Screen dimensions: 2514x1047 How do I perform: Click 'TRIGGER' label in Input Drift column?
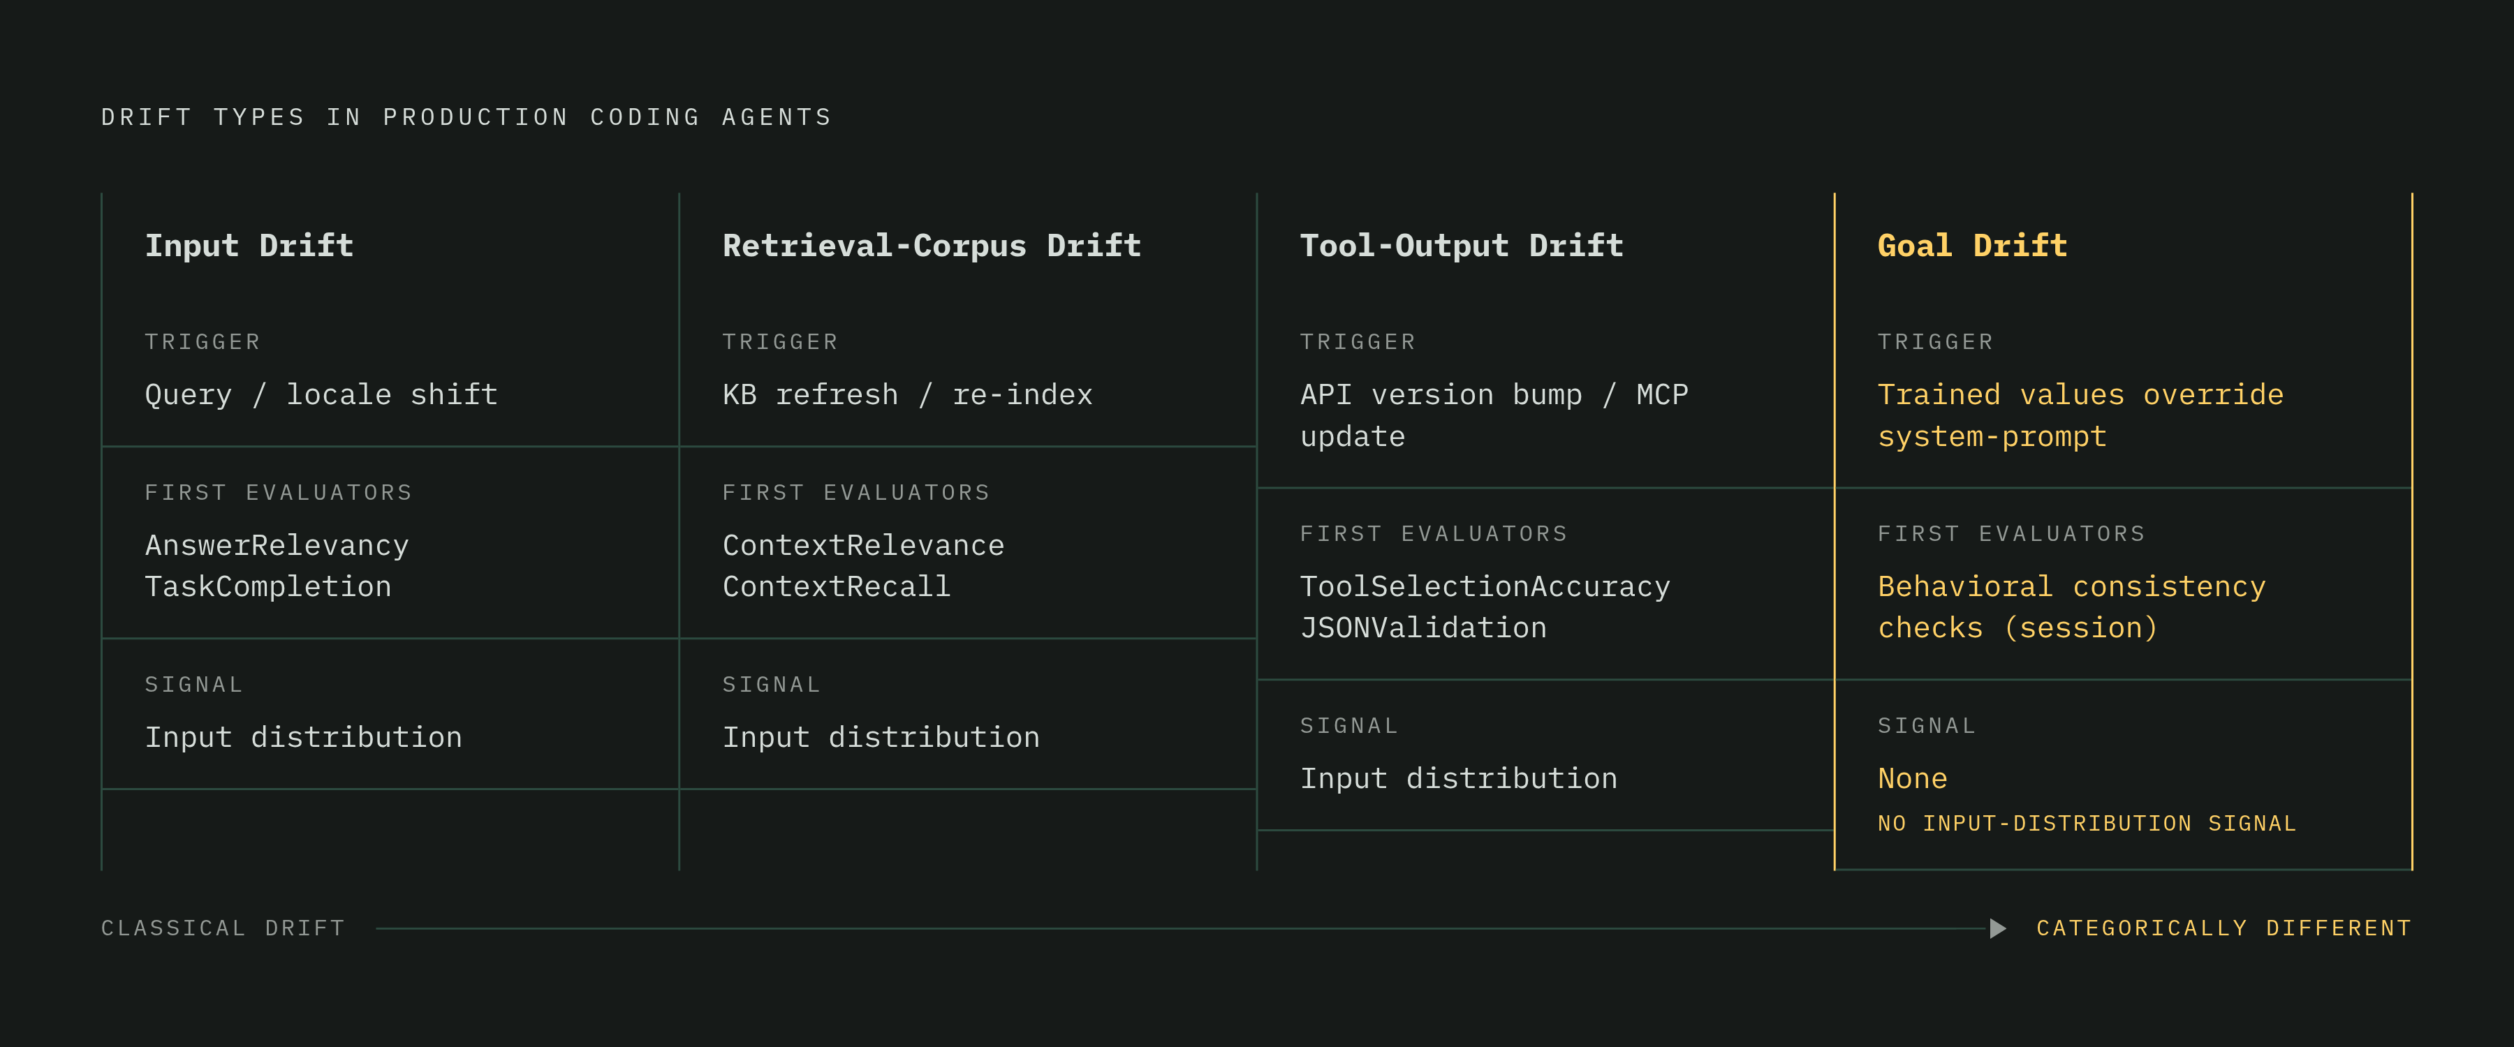click(x=203, y=341)
